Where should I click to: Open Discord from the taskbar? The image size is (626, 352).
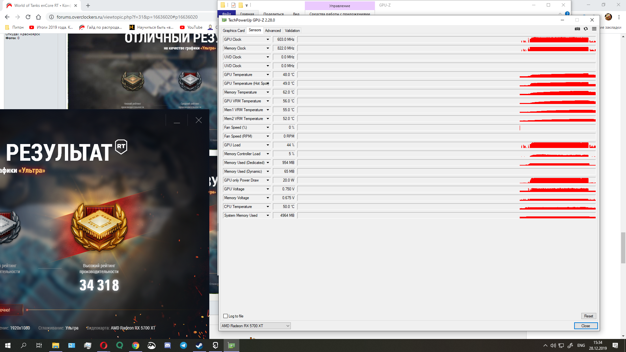pos(168,345)
